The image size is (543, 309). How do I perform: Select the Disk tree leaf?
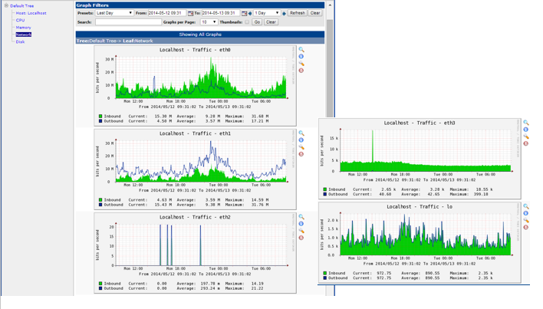point(20,42)
